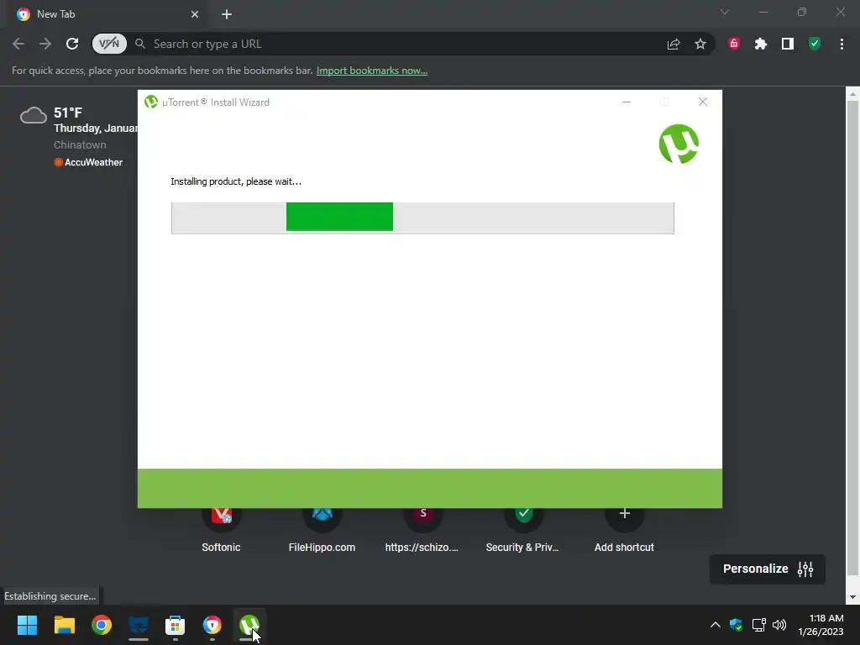Screen dimensions: 860x645
Task: Expand the hidden system tray icons
Action: (x=716, y=625)
